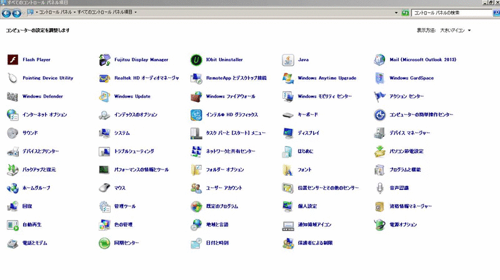Open 同期センター green icon
The width and height of the screenshot is (500, 280).
[104, 243]
